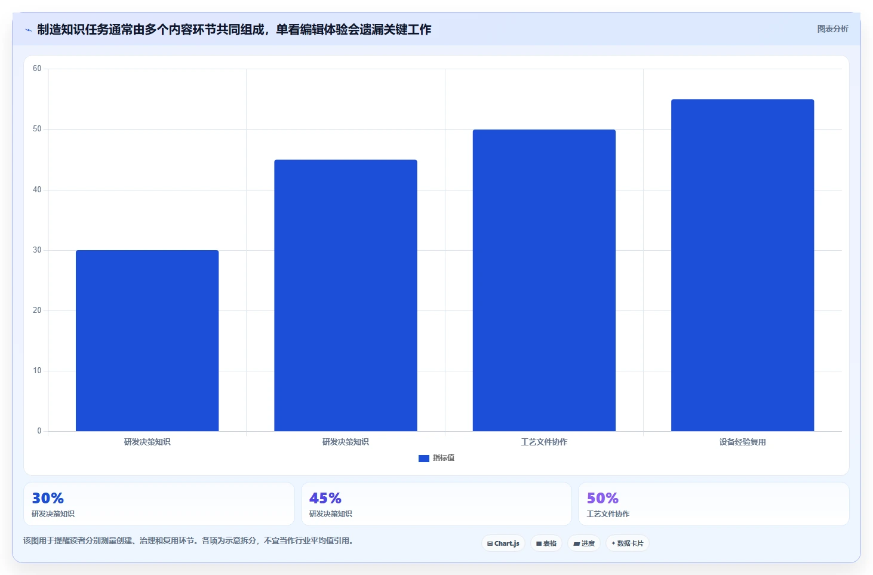
Task: Click the bar reaching value 45
Action: (x=346, y=295)
